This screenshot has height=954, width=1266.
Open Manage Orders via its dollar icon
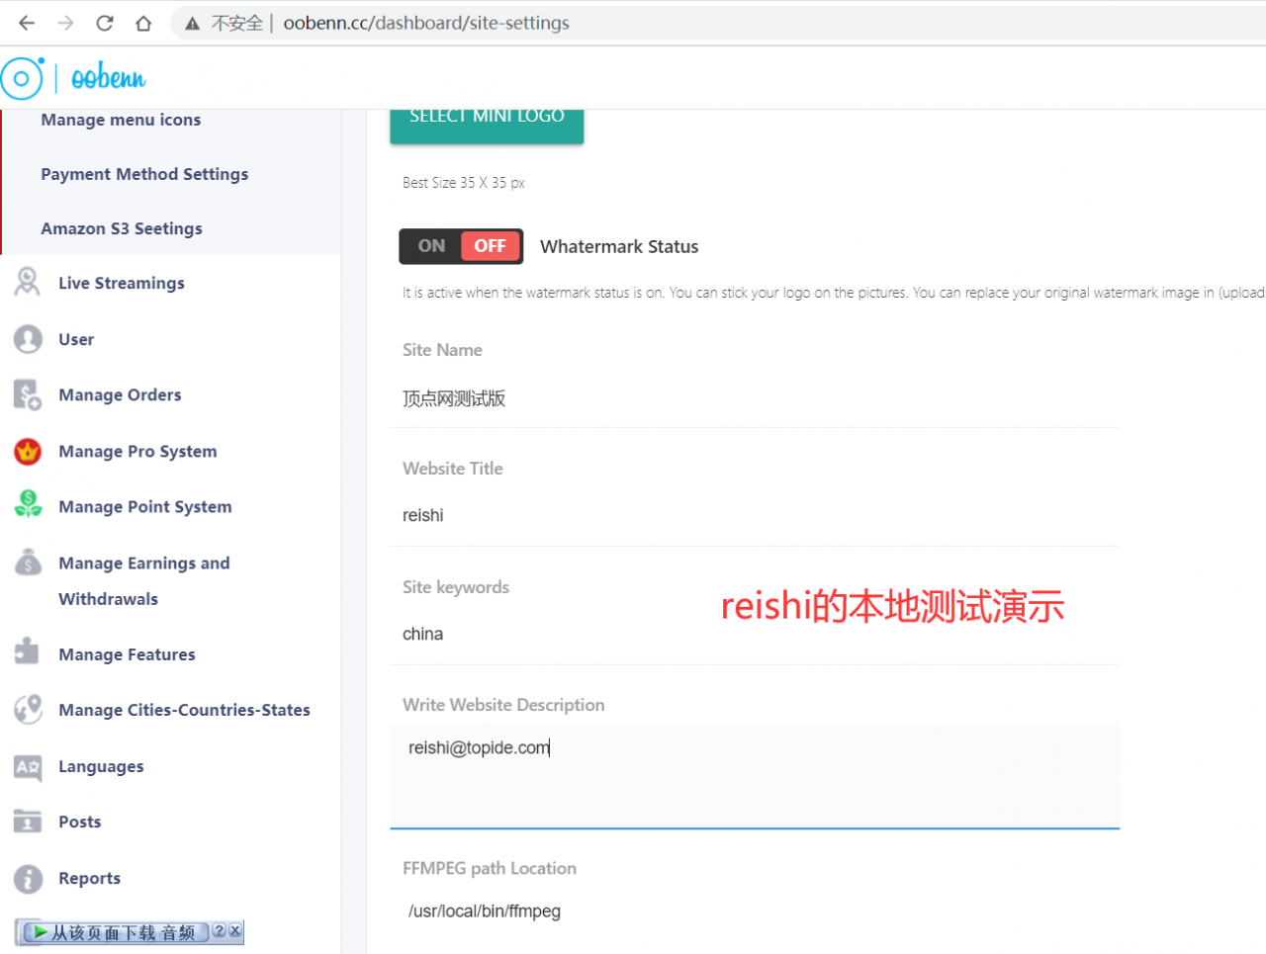(28, 394)
